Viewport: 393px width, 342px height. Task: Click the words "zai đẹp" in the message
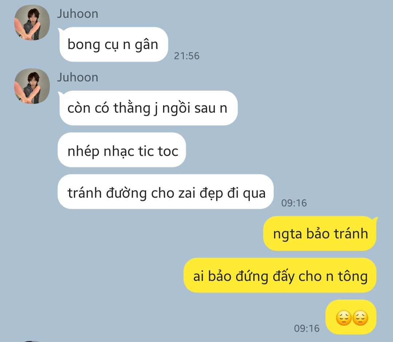point(201,193)
